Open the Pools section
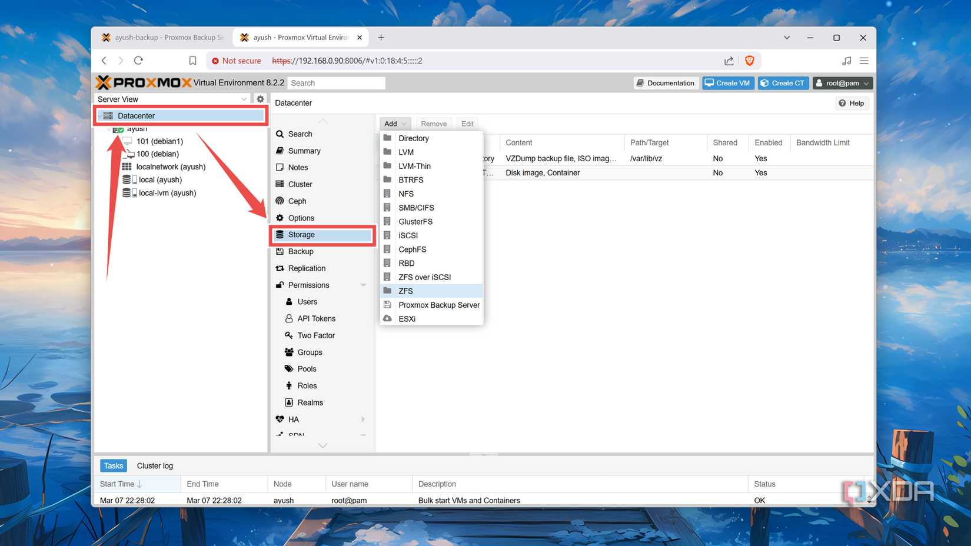Image resolution: width=971 pixels, height=546 pixels. [x=307, y=368]
